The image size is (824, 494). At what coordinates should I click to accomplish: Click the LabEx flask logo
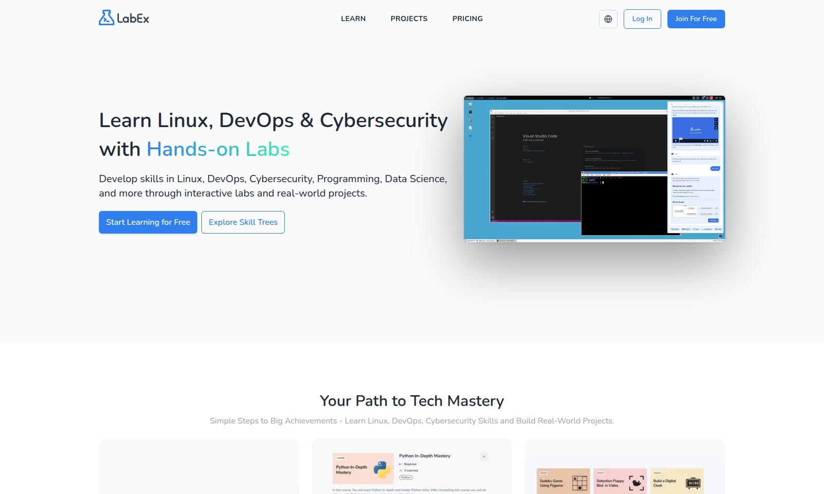pos(124,18)
